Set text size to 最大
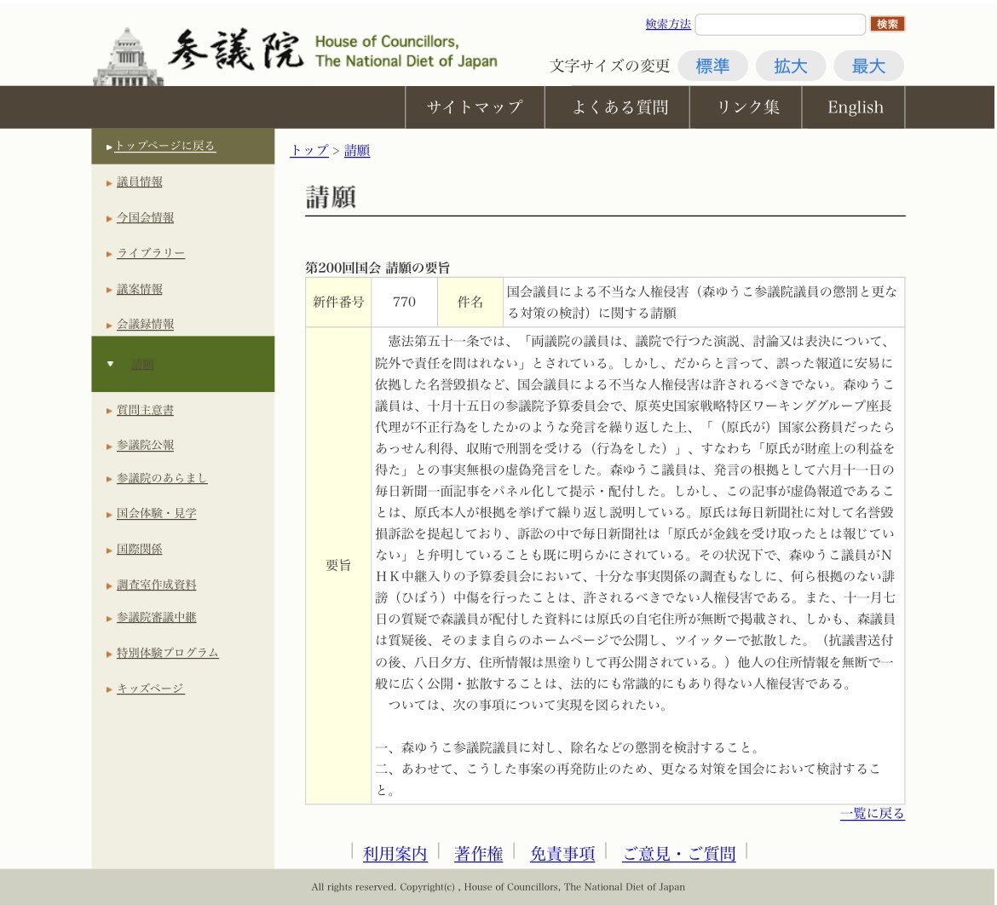 click(x=868, y=66)
